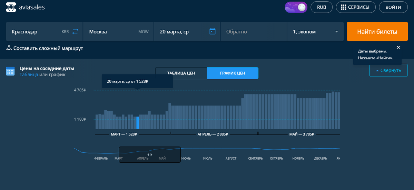Click the 1 180₽ axis label
This screenshot has height=190, width=414.
pos(80,119)
